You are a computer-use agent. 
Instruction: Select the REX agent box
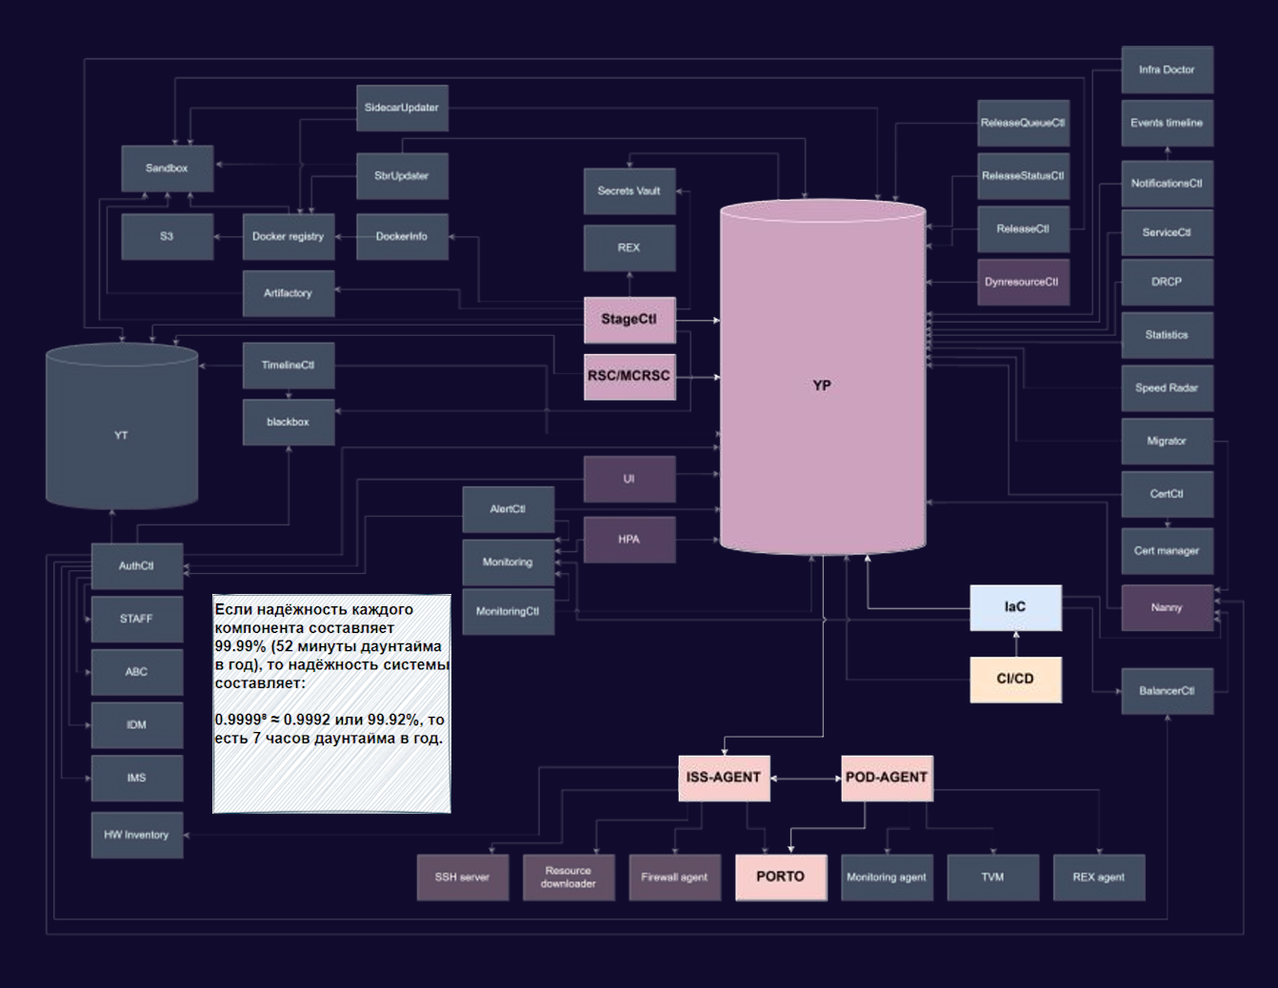click(x=1099, y=878)
